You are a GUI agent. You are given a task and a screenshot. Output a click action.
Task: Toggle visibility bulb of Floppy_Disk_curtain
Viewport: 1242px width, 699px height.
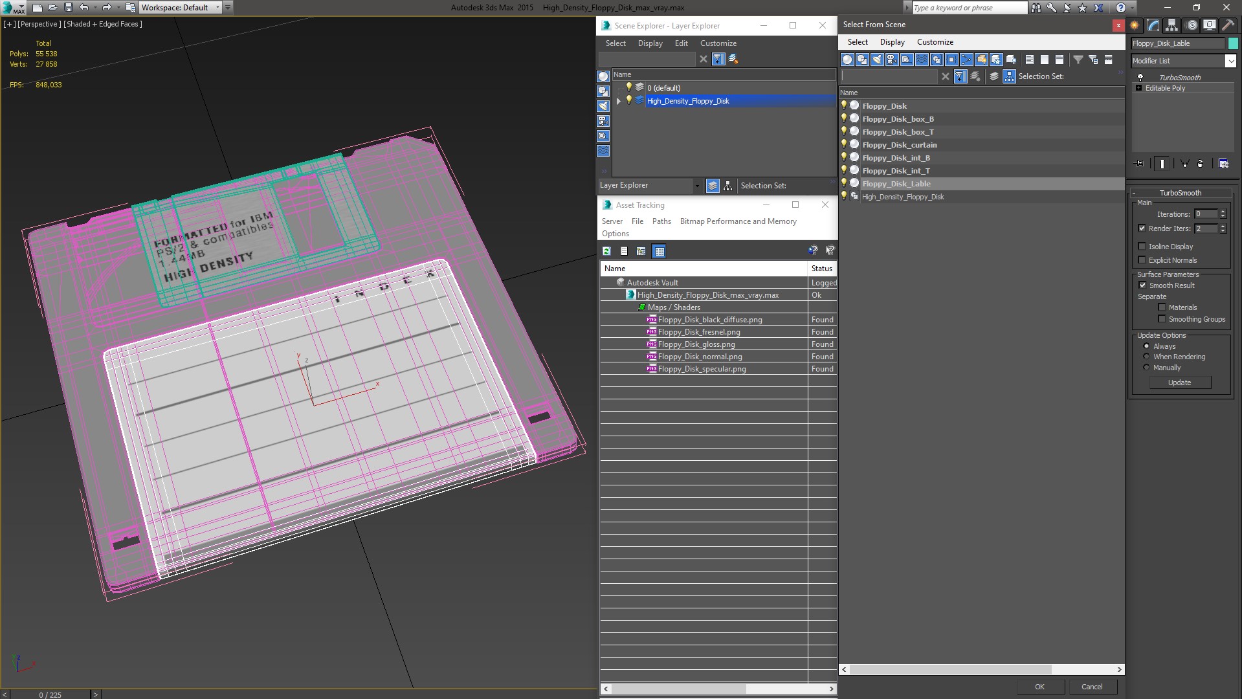point(844,144)
